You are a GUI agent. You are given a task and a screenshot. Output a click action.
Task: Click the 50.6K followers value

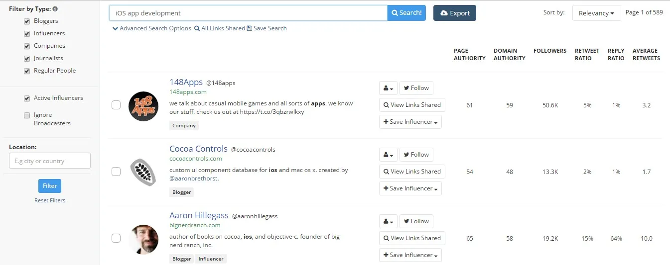550,105
